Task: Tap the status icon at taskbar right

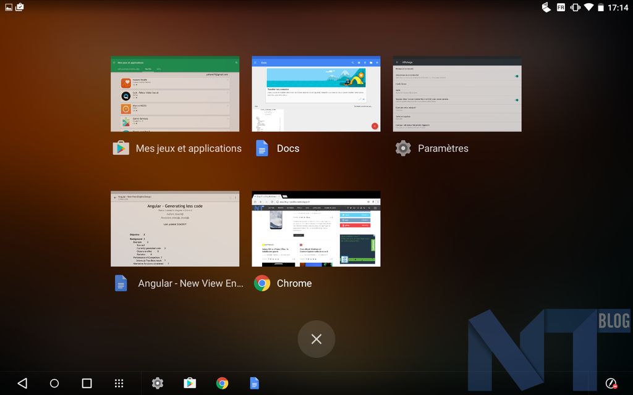Action: [x=611, y=383]
